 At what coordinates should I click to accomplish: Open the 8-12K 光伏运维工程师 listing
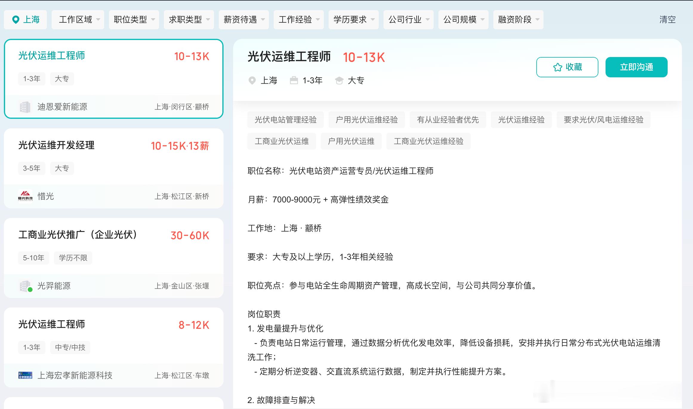tap(114, 348)
